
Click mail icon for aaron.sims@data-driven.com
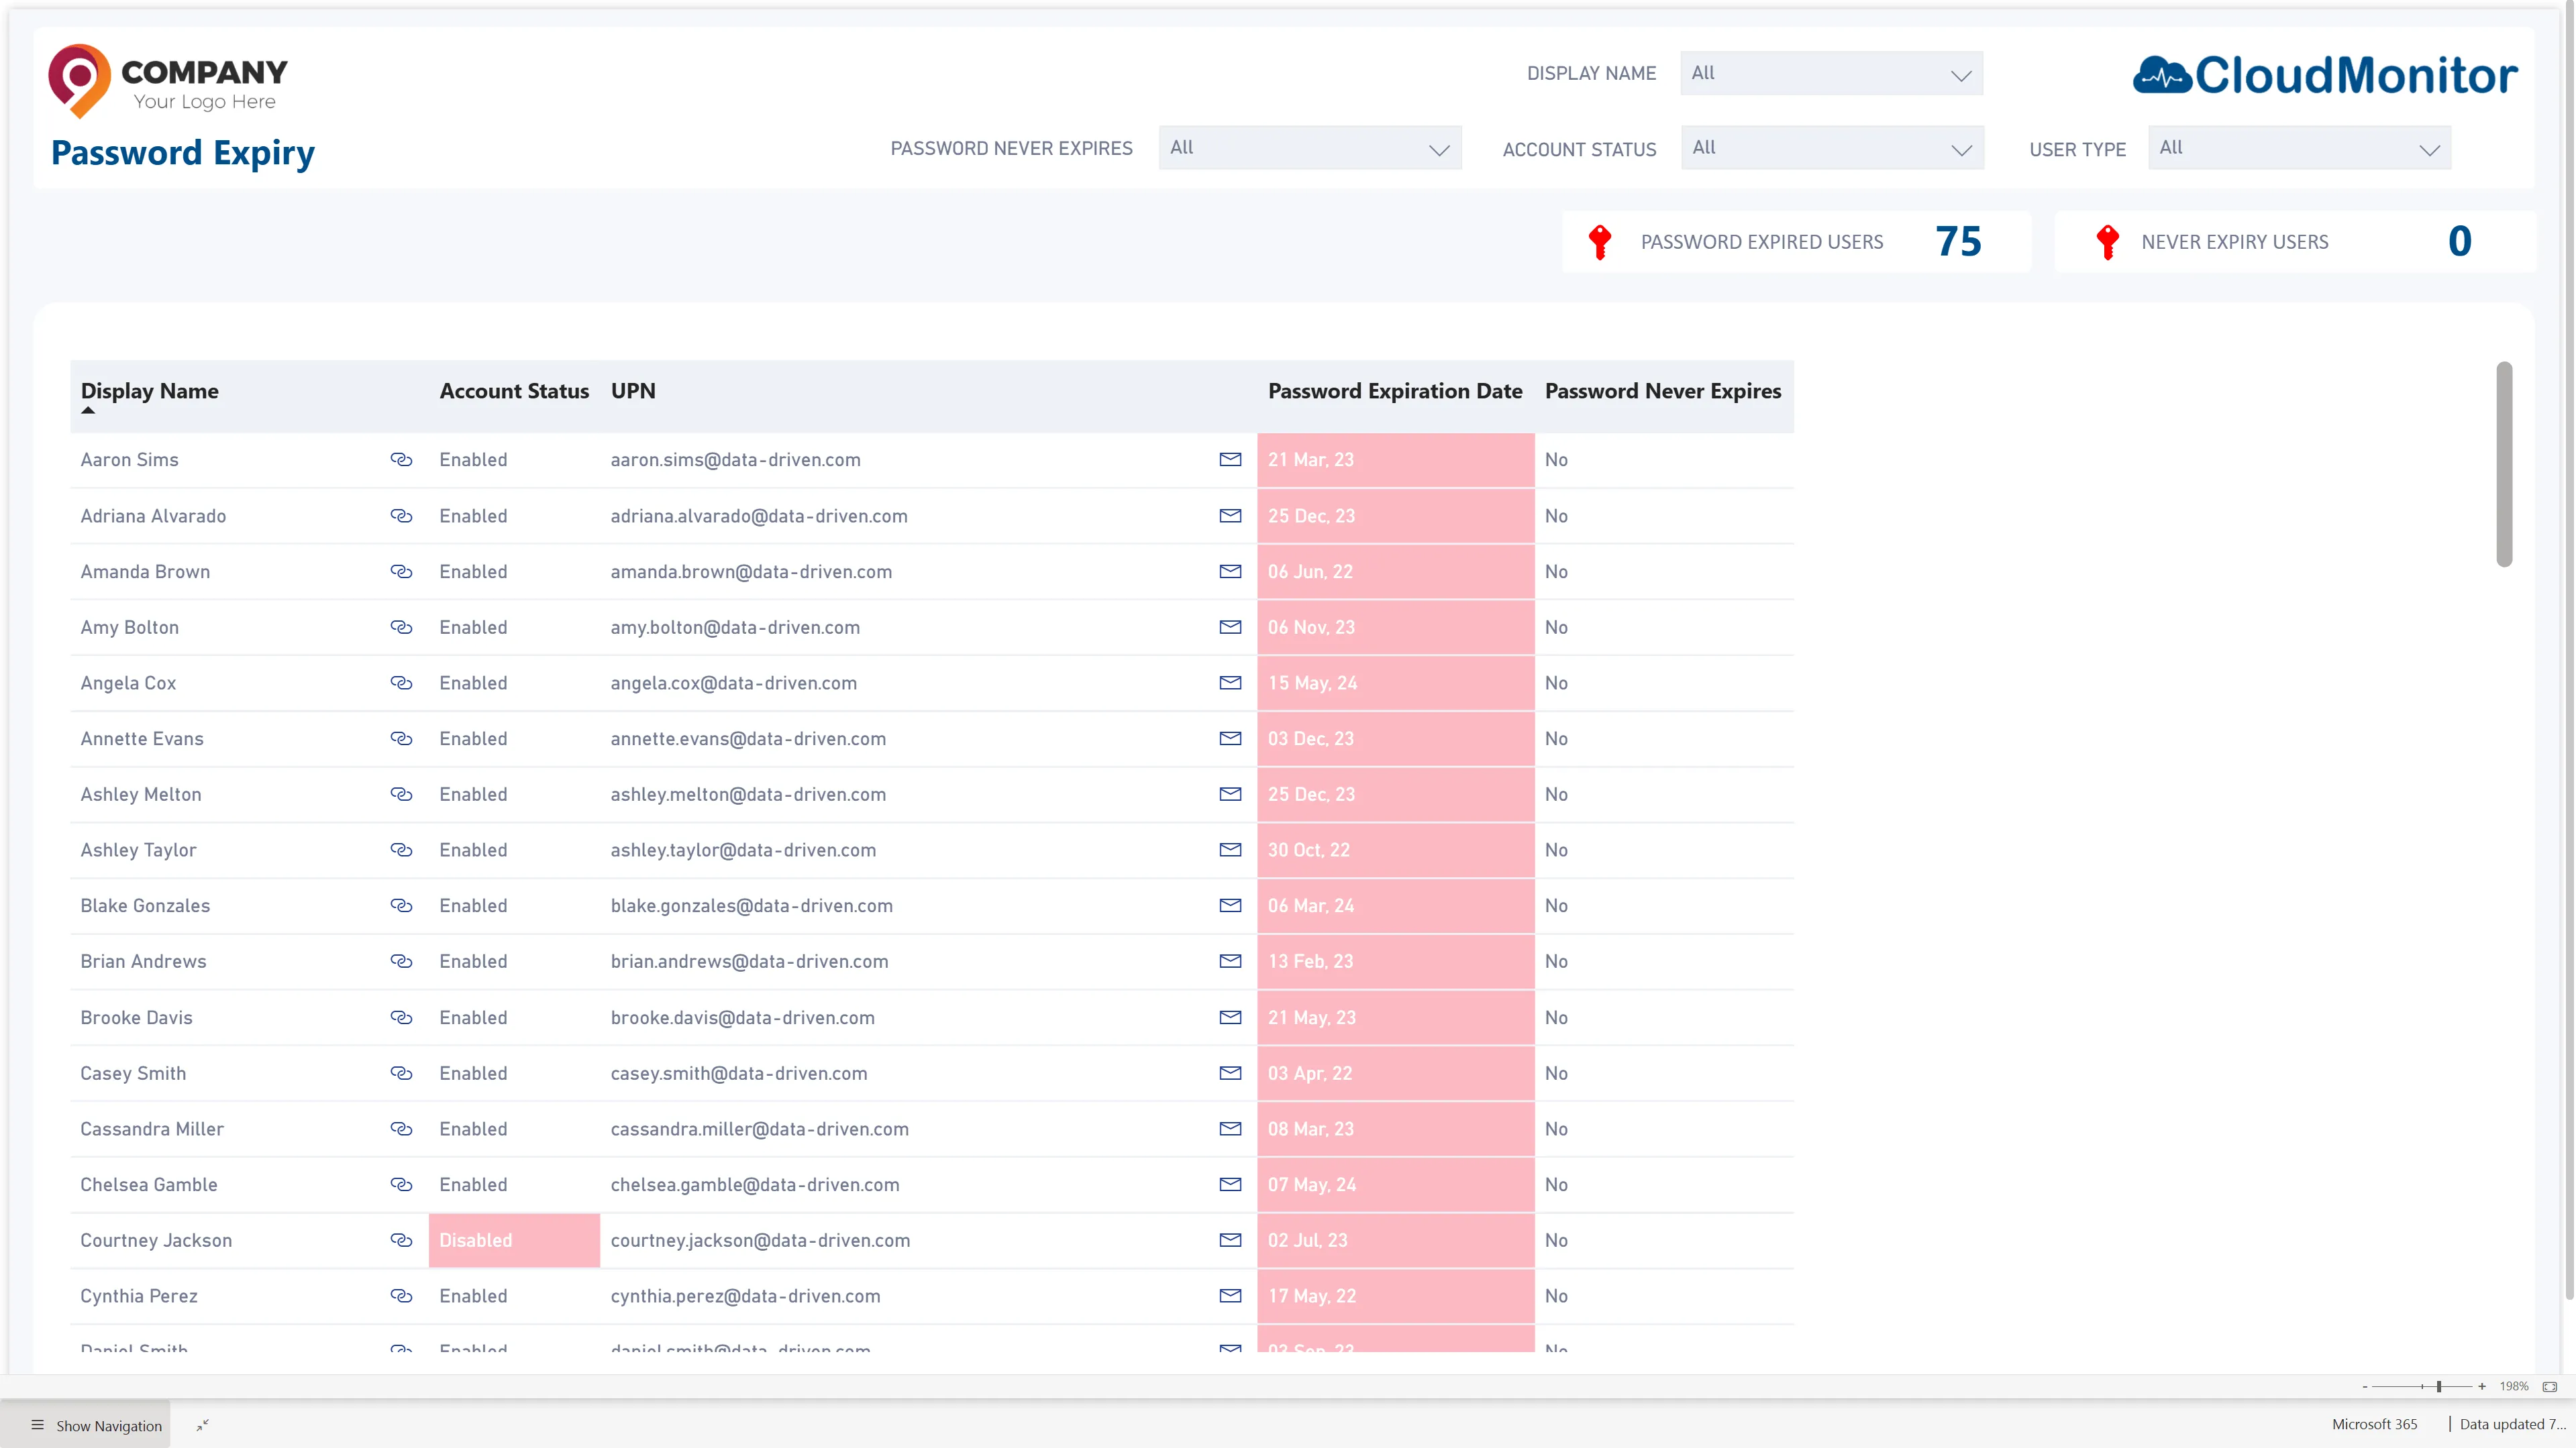[1230, 459]
